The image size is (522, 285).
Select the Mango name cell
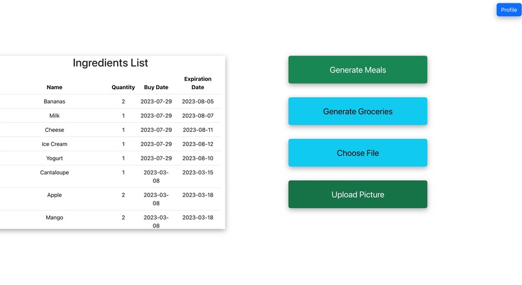54,218
